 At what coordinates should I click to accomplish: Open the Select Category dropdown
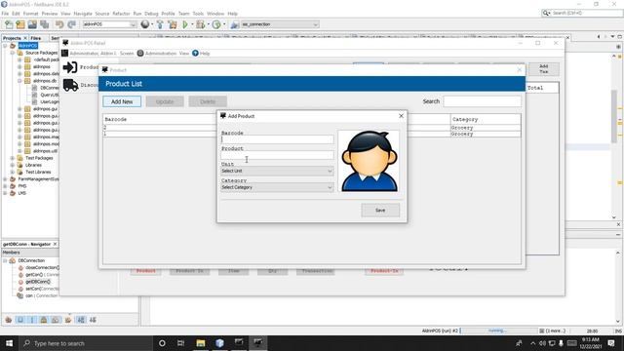point(277,187)
